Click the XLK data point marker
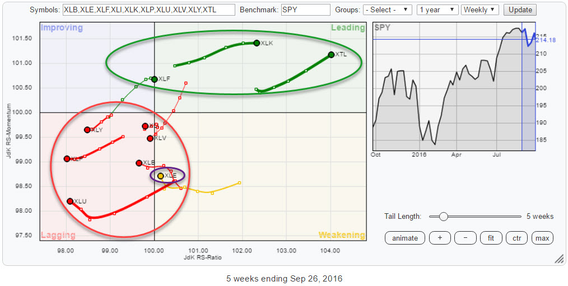 (257, 43)
